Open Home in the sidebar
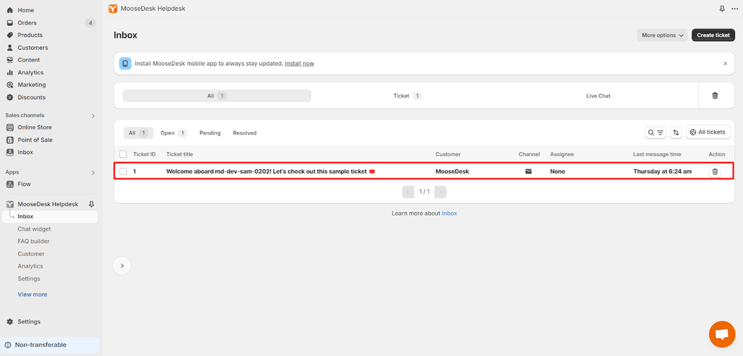Viewport: 743px width, 356px height. click(x=26, y=10)
